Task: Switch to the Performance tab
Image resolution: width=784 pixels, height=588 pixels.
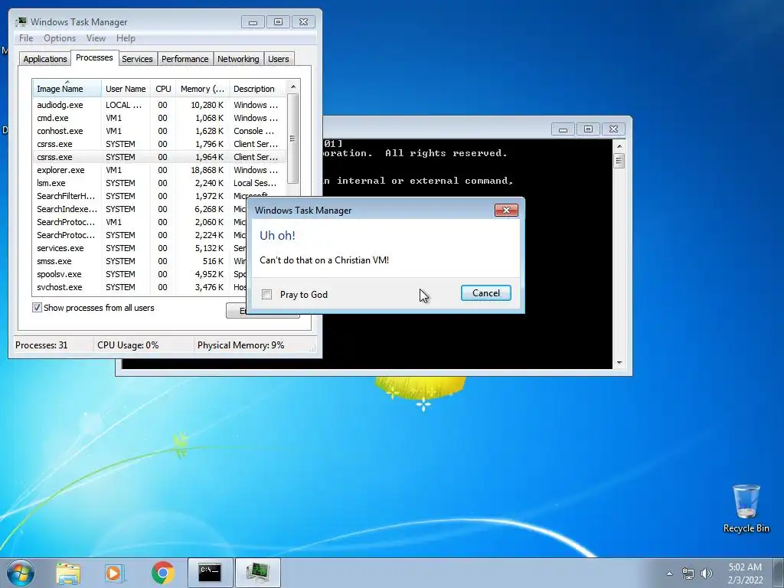Action: pos(185,59)
